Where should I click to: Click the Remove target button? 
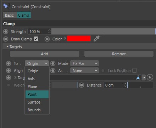tap(119, 54)
